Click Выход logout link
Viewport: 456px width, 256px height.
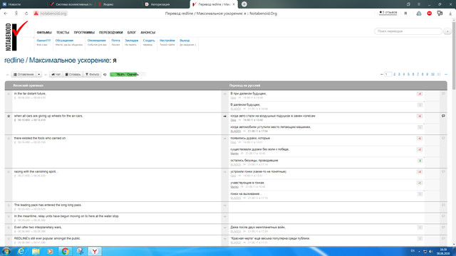click(x=185, y=41)
